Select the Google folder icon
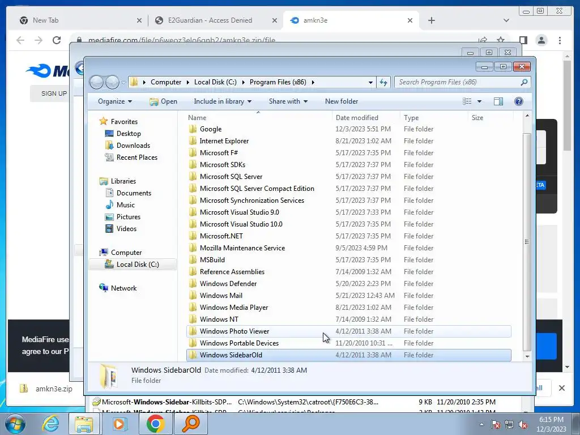The width and height of the screenshot is (580, 435). click(193, 129)
